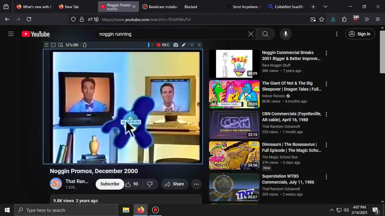Click Bandicam water drop icon

pos(85,45)
